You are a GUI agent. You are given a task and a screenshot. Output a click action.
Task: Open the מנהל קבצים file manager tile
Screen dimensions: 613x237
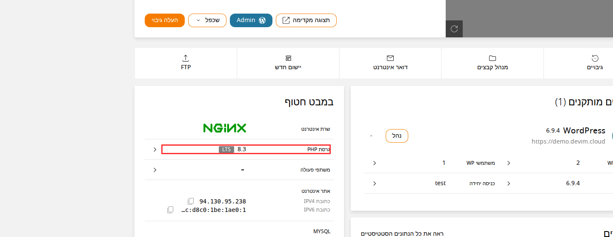[x=493, y=63]
